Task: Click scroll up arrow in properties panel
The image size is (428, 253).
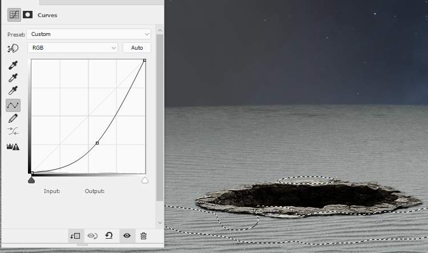Action: pyautogui.click(x=160, y=30)
